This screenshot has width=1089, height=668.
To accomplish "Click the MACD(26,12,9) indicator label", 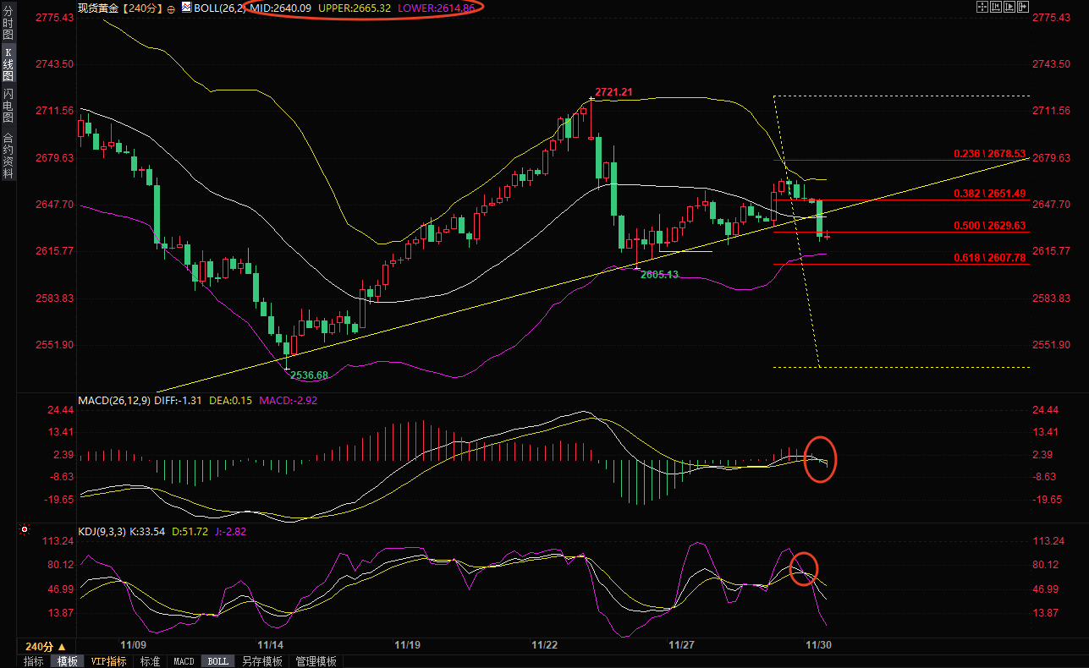I will [x=113, y=399].
